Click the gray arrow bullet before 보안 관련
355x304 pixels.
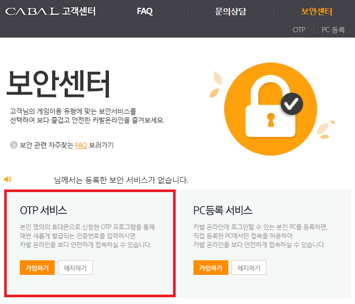tap(14, 145)
